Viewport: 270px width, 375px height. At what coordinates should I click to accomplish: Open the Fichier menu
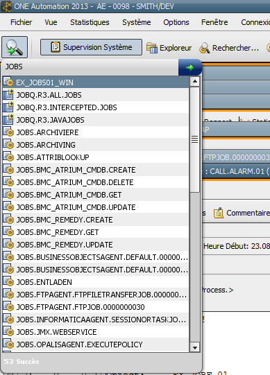21,22
